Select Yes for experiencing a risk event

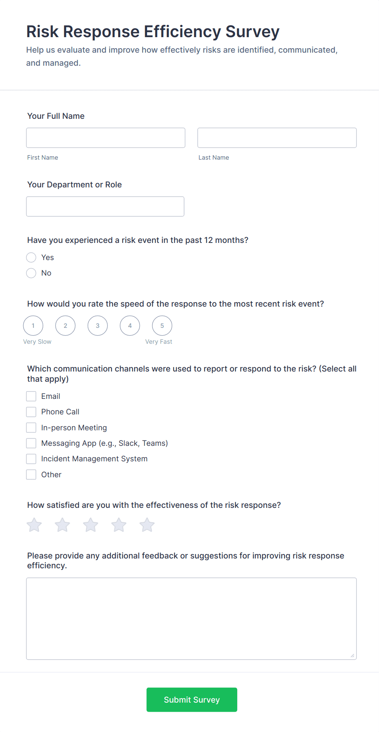pos(31,257)
